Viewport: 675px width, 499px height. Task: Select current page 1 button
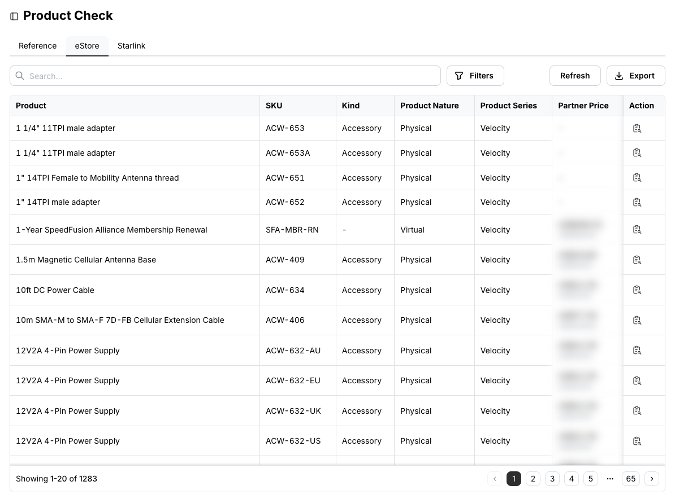pyautogui.click(x=513, y=479)
